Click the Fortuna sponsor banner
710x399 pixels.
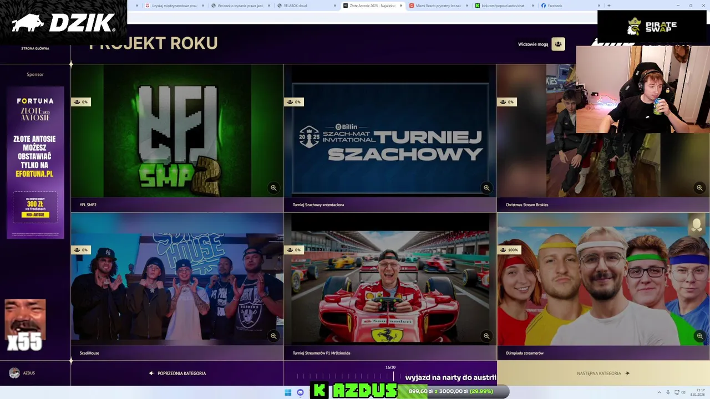(35, 162)
